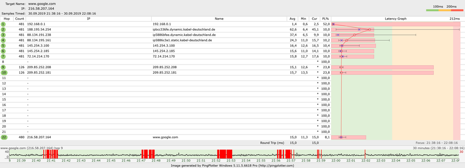Click the hop 10 green circle icon

(x=3, y=72)
